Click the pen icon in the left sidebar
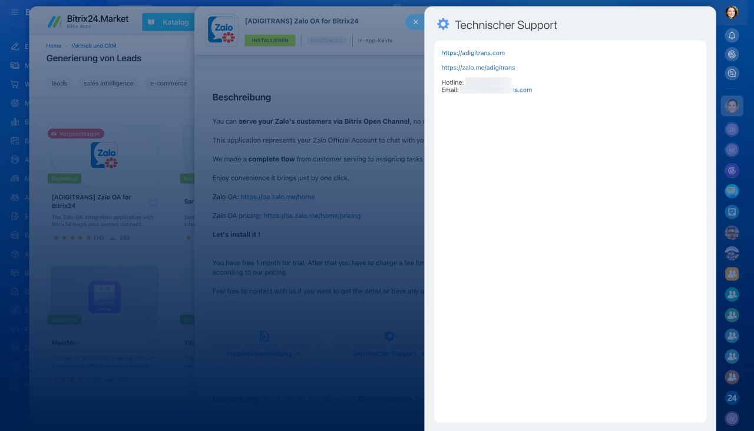The height and width of the screenshot is (431, 754). (x=15, y=47)
